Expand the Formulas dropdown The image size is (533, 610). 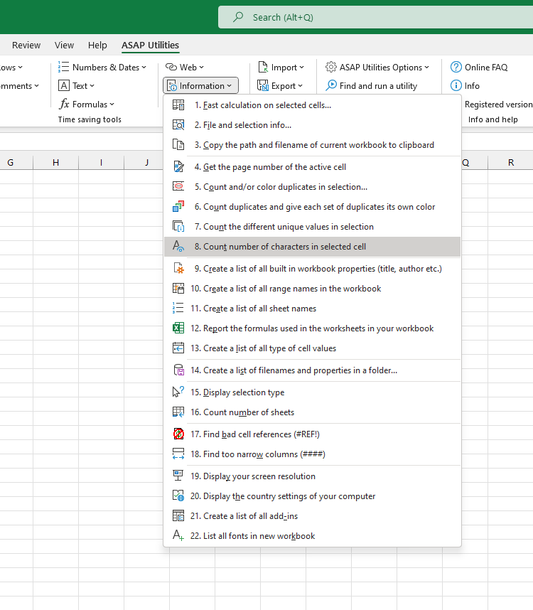[86, 105]
